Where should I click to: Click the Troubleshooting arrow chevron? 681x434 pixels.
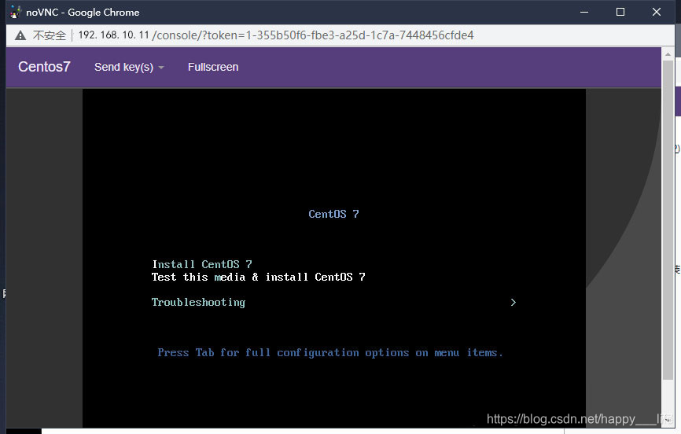[514, 303]
